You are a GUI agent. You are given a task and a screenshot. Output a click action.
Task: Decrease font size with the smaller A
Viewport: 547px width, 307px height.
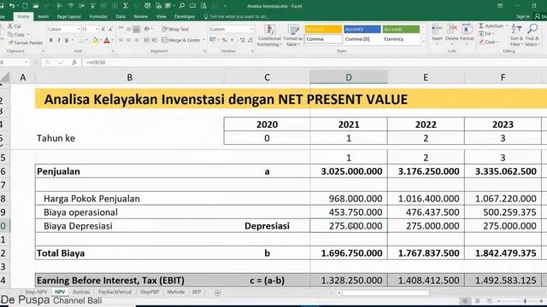[110, 29]
